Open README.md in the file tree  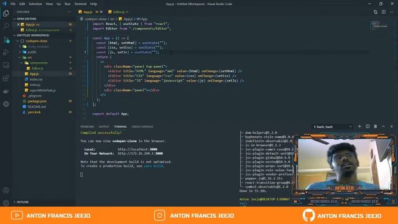pyautogui.click(x=37, y=106)
